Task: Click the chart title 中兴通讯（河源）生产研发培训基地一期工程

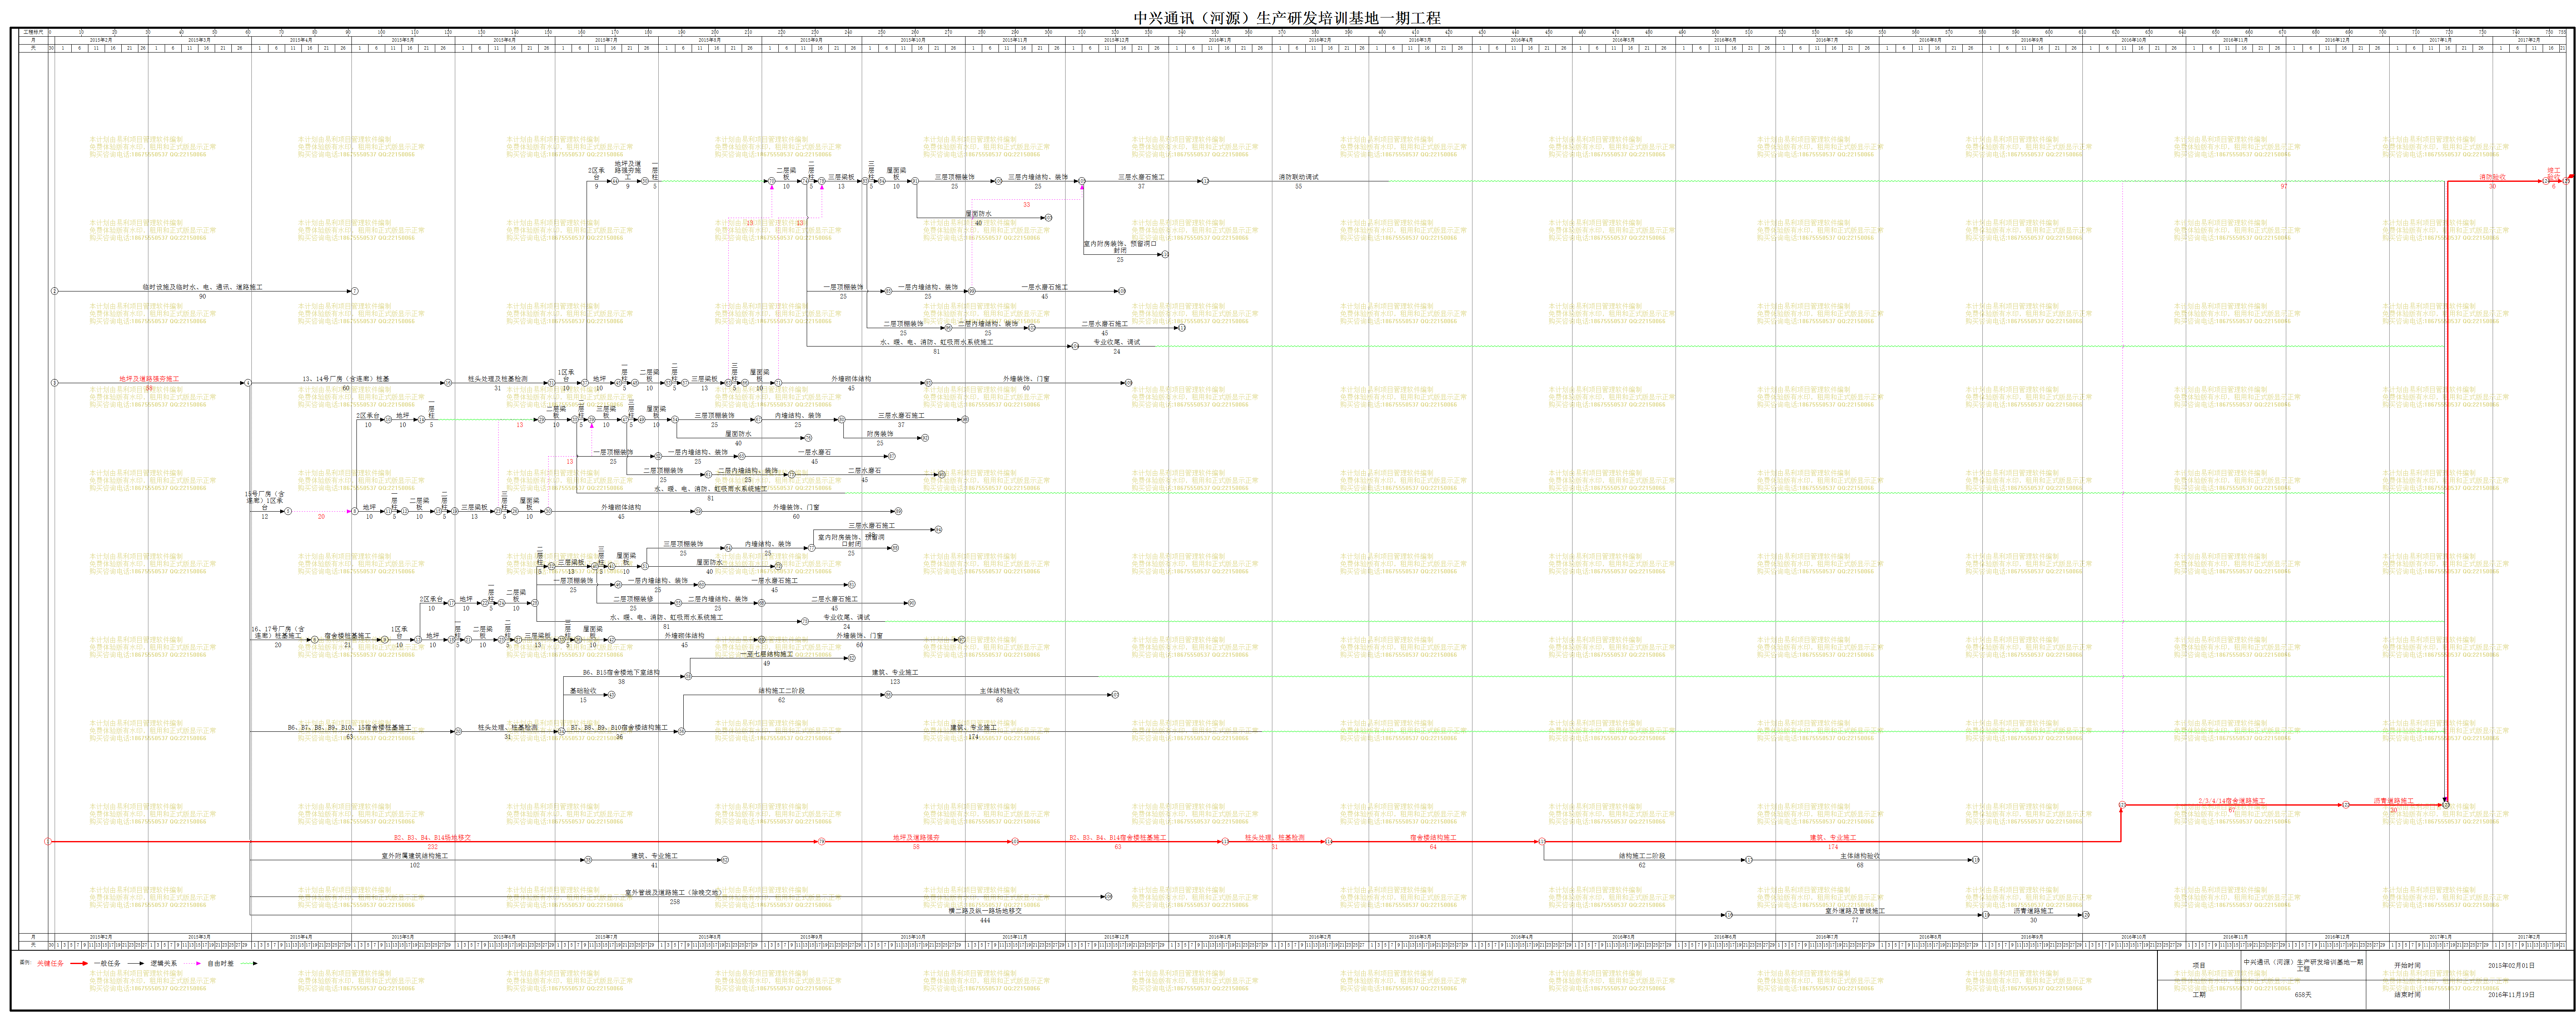Action: 1287,17
